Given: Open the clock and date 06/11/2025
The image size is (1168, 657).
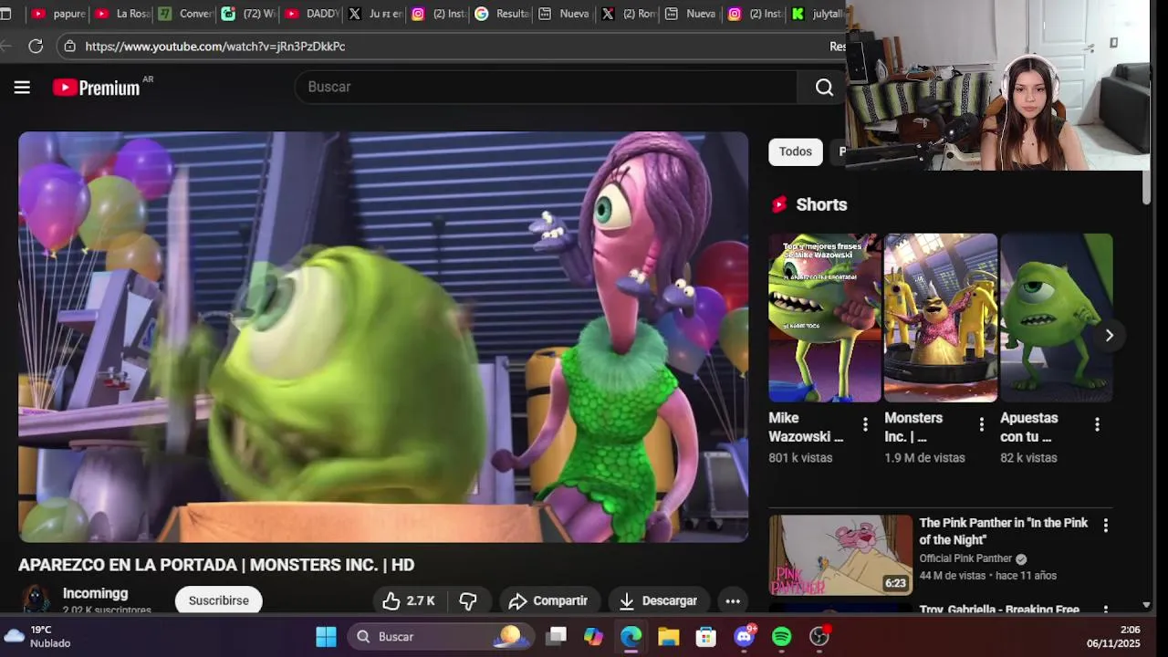Looking at the screenshot, I should click(x=1113, y=636).
